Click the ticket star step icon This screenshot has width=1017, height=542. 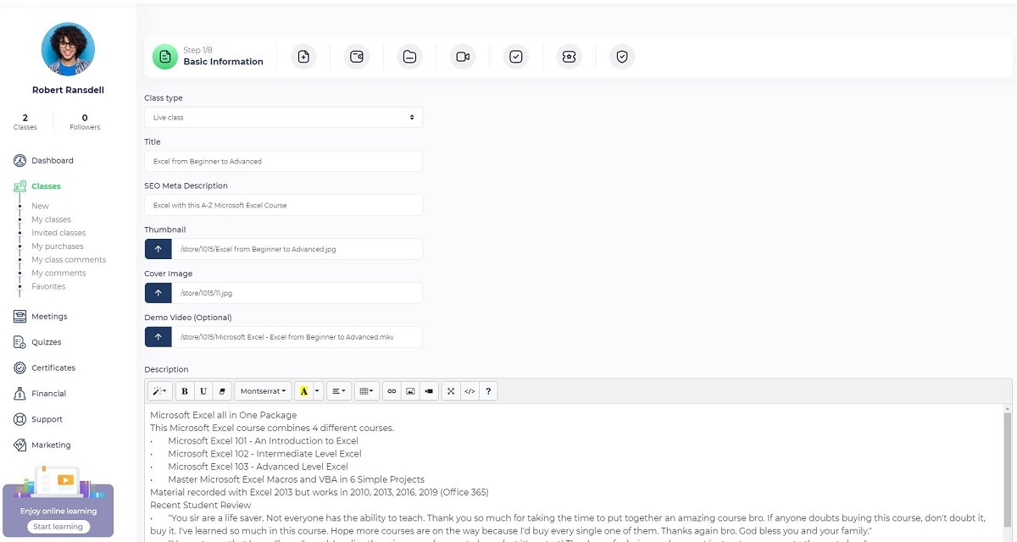(569, 57)
